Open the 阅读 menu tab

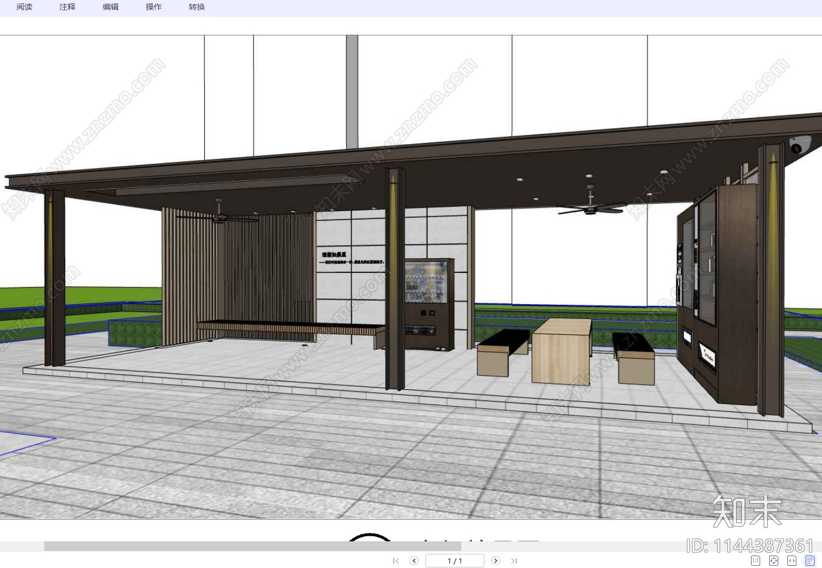[x=24, y=7]
